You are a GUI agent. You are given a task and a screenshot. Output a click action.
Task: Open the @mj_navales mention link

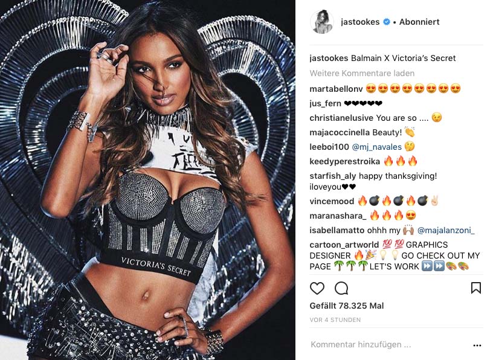tap(376, 147)
